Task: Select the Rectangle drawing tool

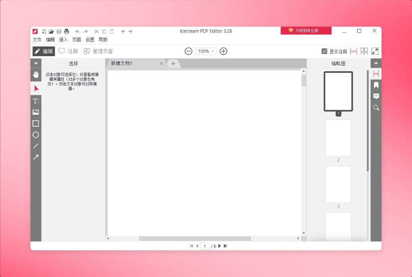Action: point(36,123)
